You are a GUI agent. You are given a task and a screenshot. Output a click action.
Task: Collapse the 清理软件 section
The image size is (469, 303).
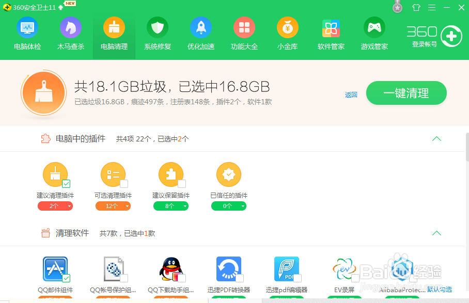436,233
